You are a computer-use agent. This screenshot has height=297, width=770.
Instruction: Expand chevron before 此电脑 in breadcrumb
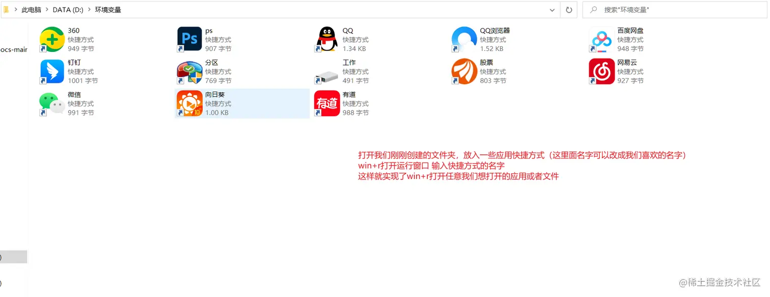16,10
